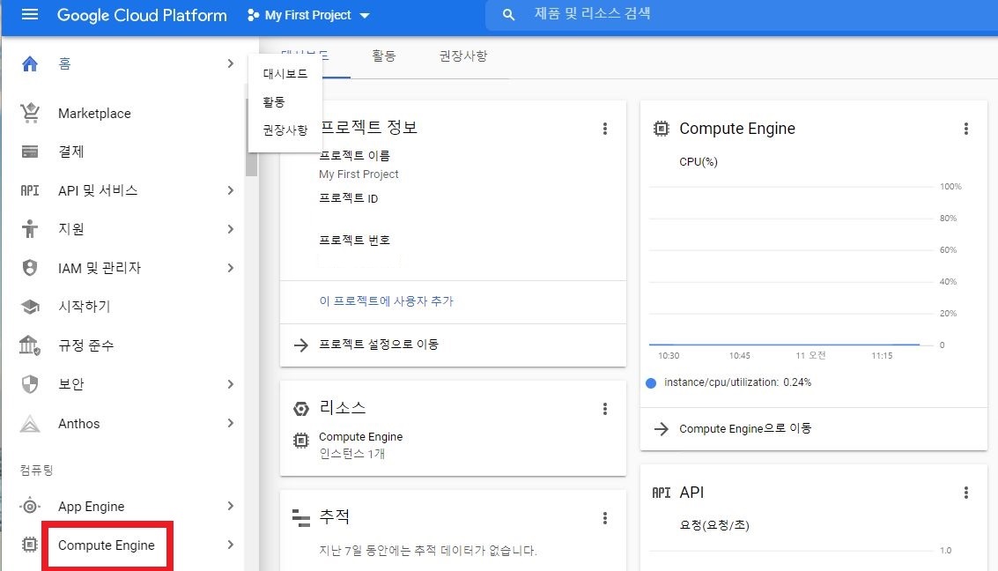
Task: Select 대시보드 in the 홈 flyout menu
Action: tap(285, 74)
